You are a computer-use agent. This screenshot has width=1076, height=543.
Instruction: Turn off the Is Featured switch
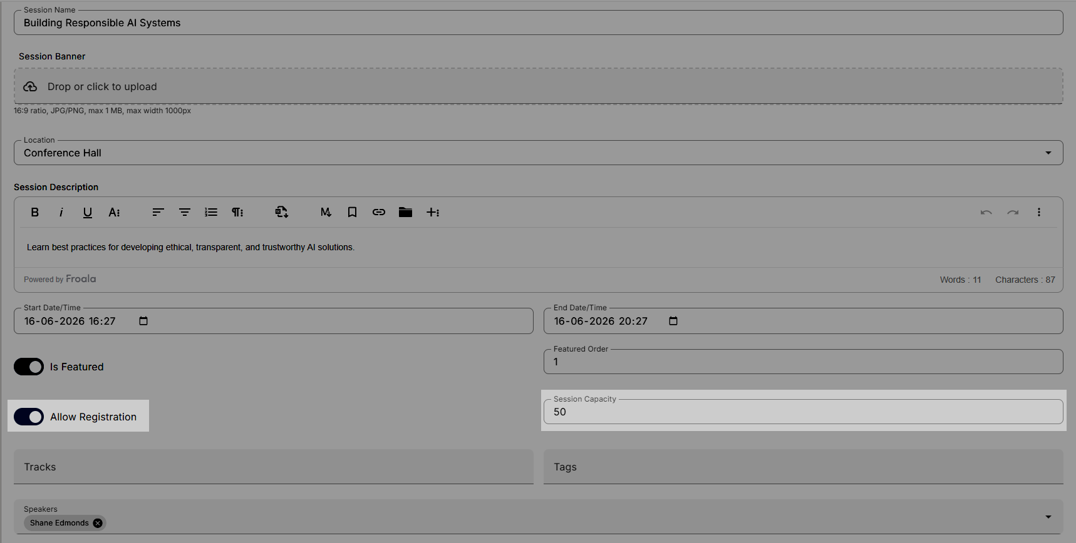(x=29, y=367)
